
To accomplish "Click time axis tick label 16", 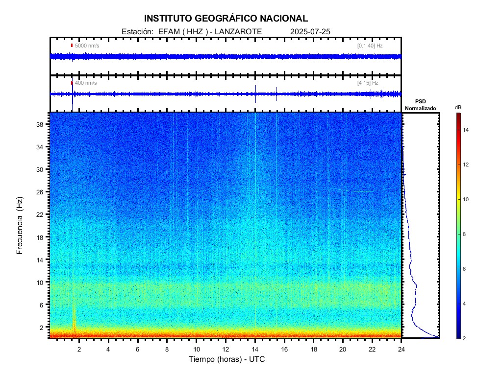I will tap(284, 349).
